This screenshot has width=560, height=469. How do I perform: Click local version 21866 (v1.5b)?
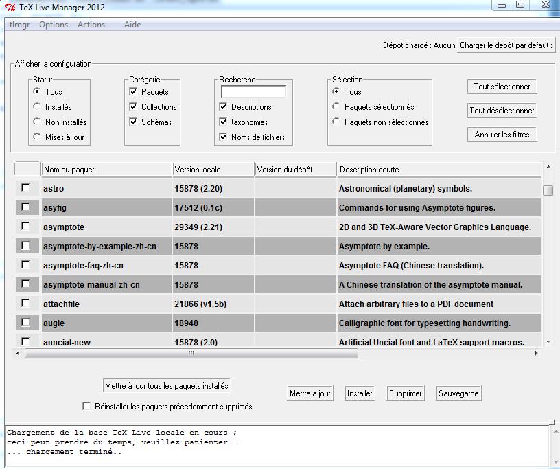tap(200, 304)
